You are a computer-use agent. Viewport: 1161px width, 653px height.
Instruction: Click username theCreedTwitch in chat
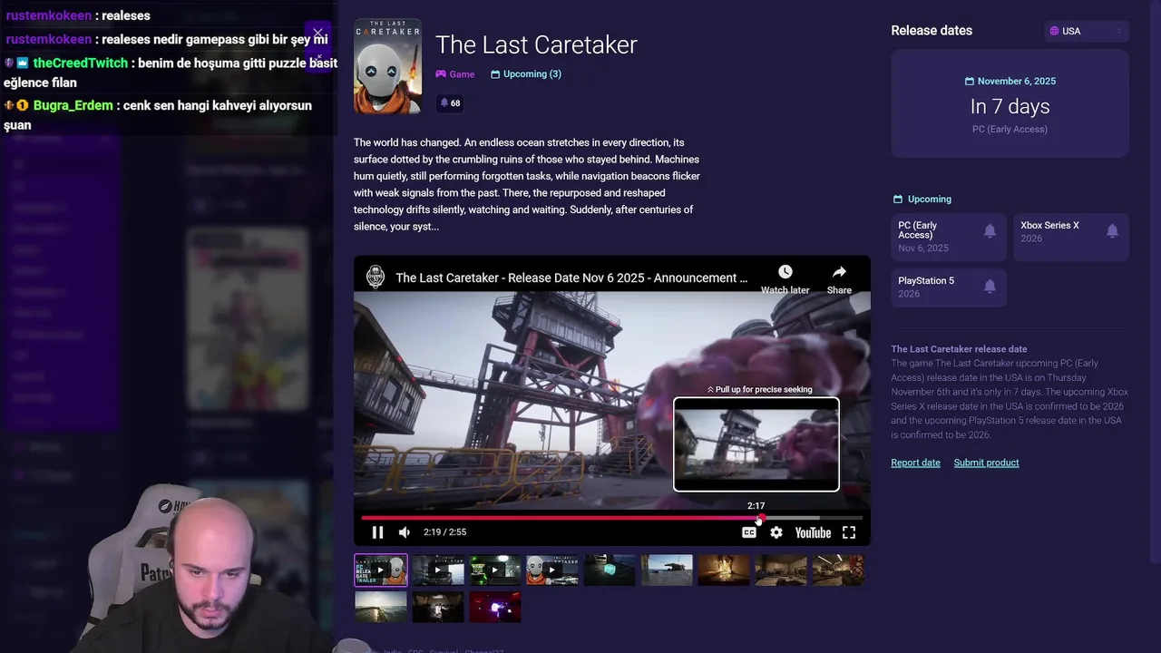coord(80,63)
